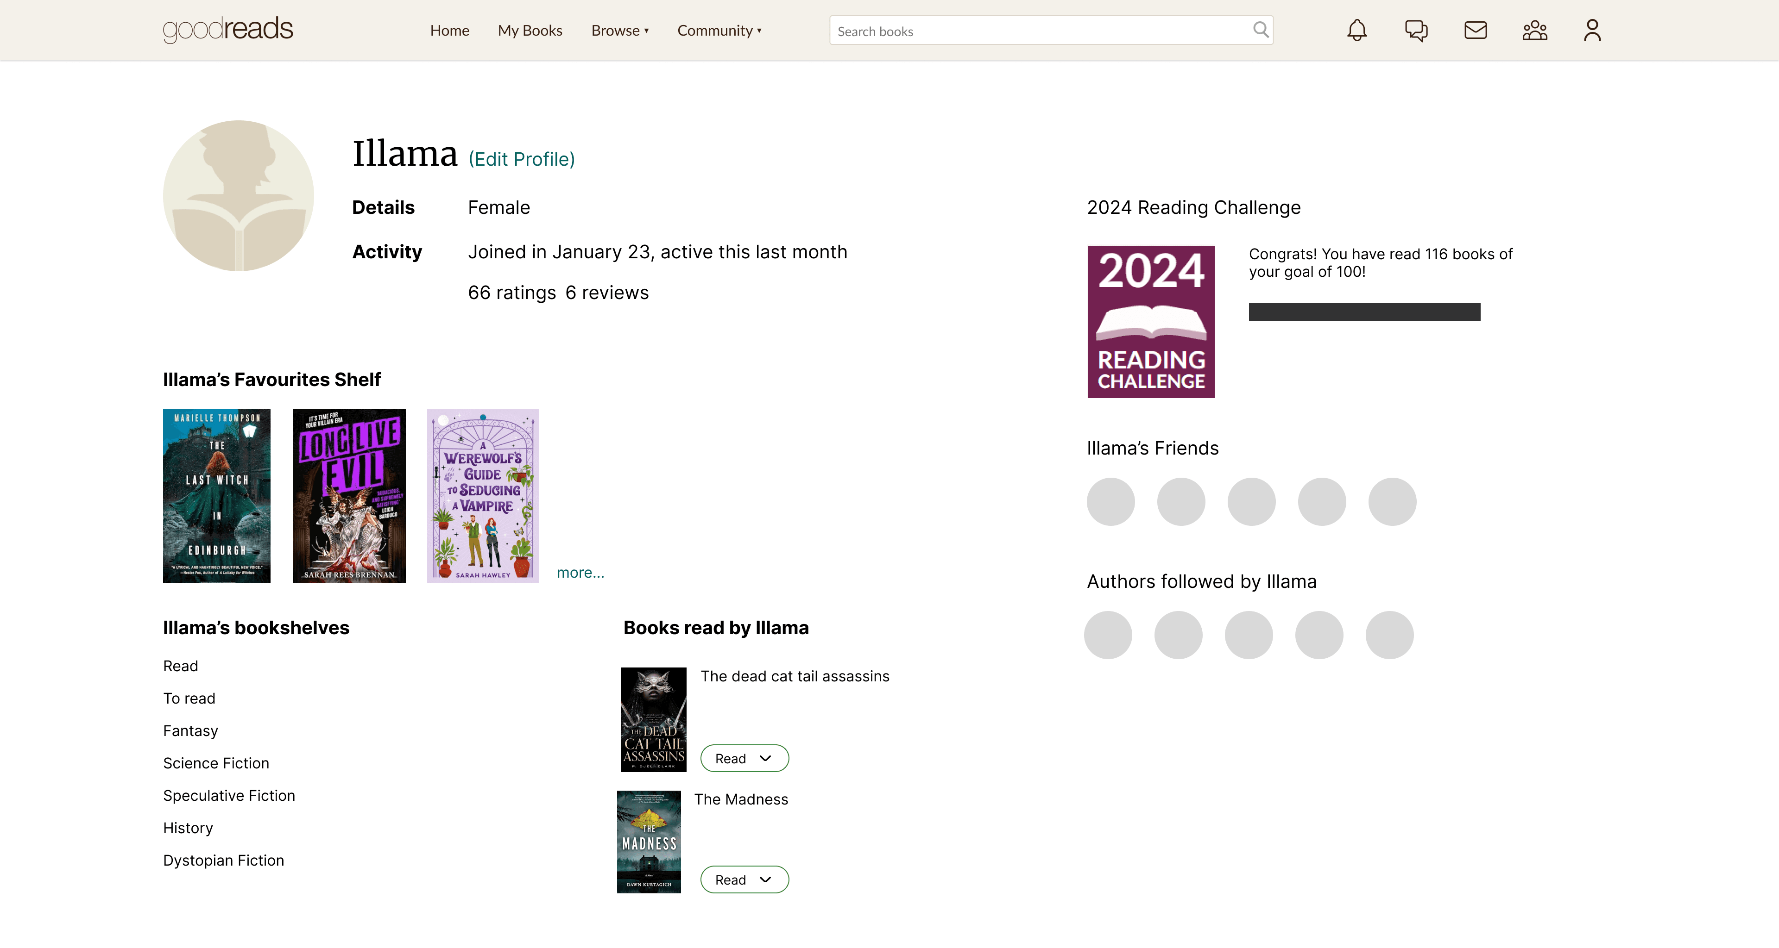Viewport: 1779px width, 948px height.
Task: Open the Speculative Fiction bookshelf
Action: coord(228,796)
